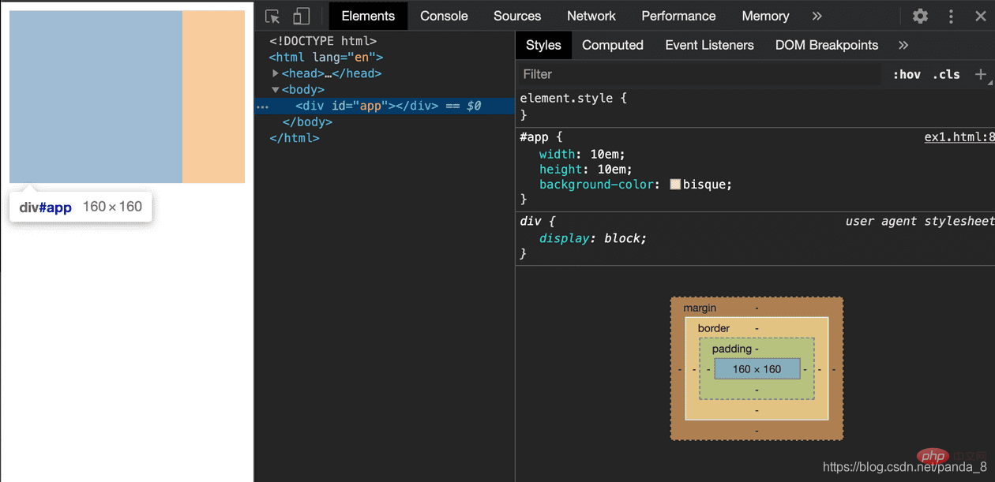The width and height of the screenshot is (995, 482).
Task: Select the Event Listeners tab
Action: coord(709,45)
